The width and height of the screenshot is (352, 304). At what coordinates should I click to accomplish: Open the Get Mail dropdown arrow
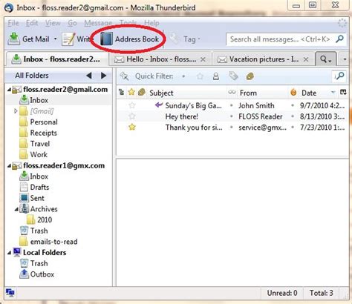pos(55,39)
